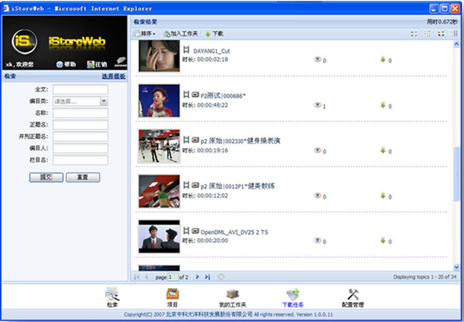Click the title p2 原始|002330*健身操表演
This screenshot has height=322, width=464.
pos(241,141)
